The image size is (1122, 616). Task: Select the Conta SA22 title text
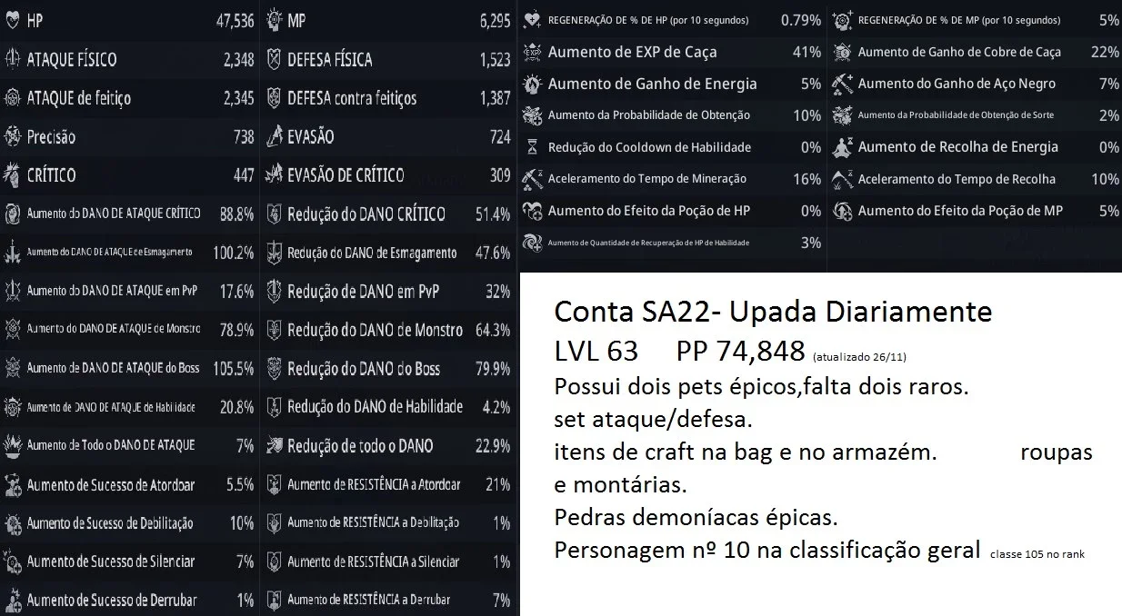coord(773,313)
